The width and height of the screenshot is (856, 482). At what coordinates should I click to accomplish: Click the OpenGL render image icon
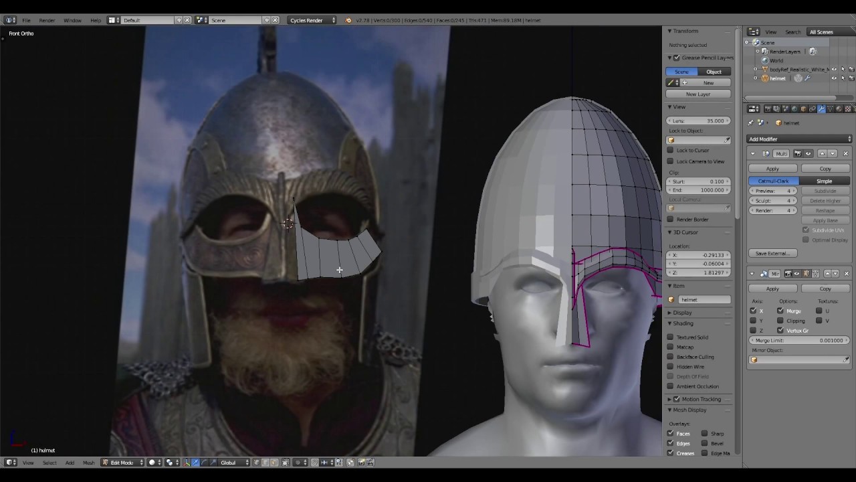[361, 462]
